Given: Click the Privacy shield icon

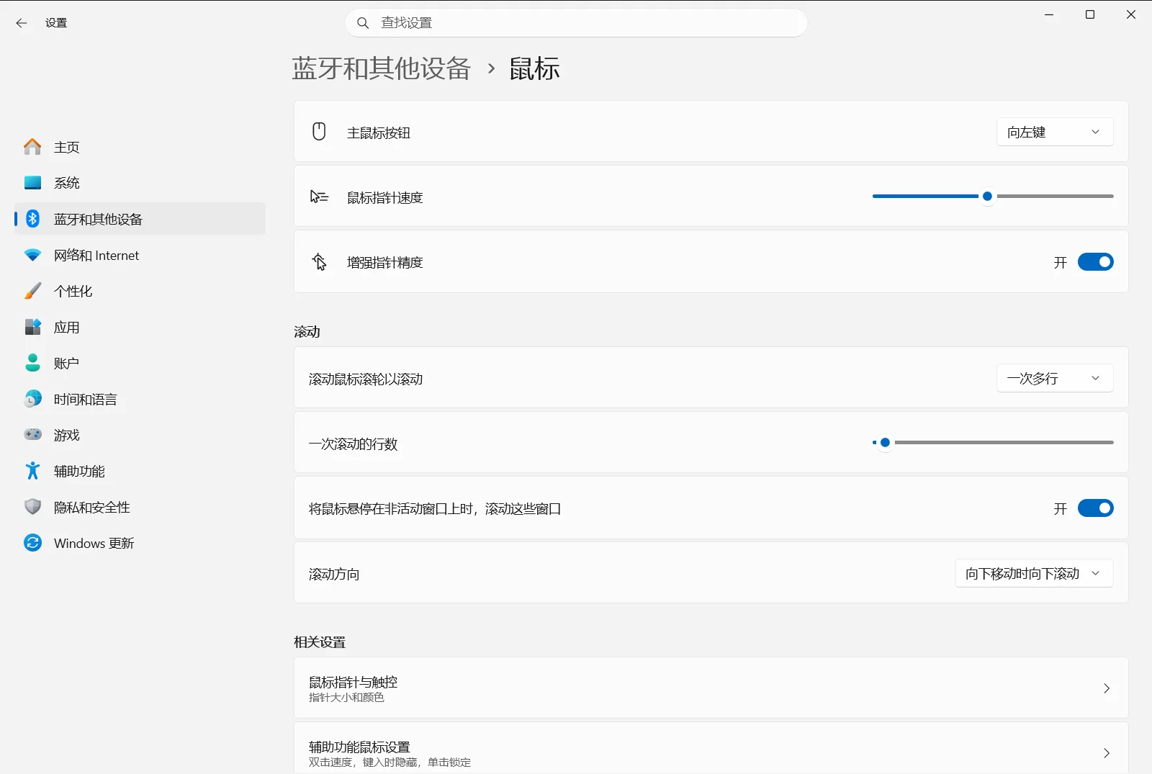Looking at the screenshot, I should pos(32,507).
